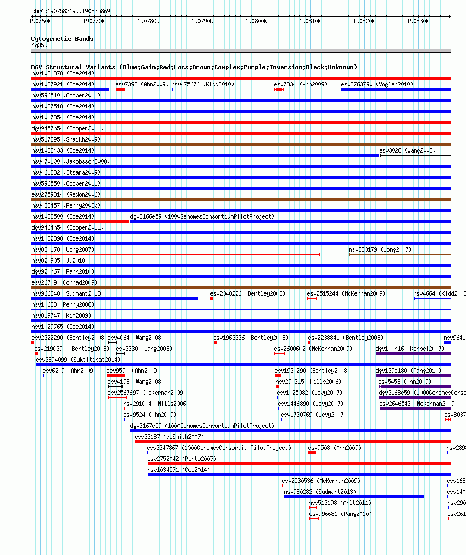Click the esv7834 (Ahn2009) label
The height and width of the screenshot is (555, 466).
[x=301, y=84]
